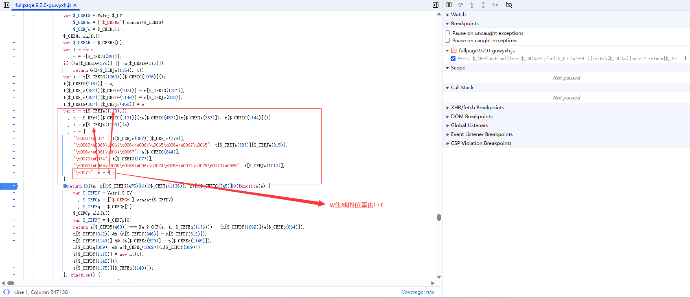Step over next function call
Screen dimensions: 690x298
point(460,5)
